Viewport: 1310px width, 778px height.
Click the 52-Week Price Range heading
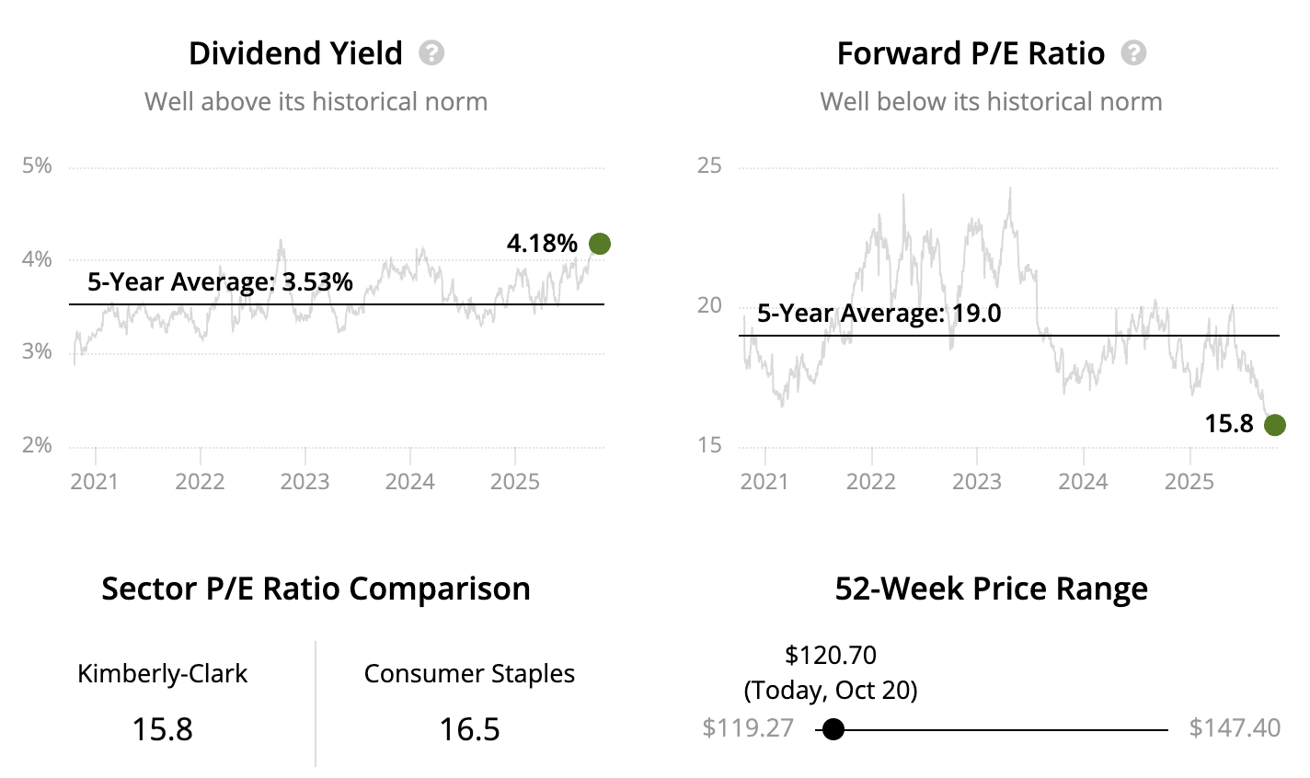click(x=991, y=589)
